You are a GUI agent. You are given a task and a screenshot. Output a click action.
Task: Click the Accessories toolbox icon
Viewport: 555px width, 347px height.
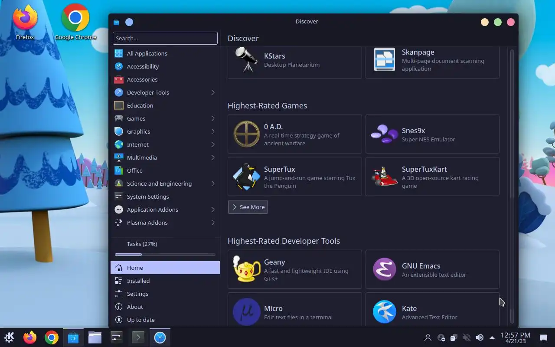point(119,79)
